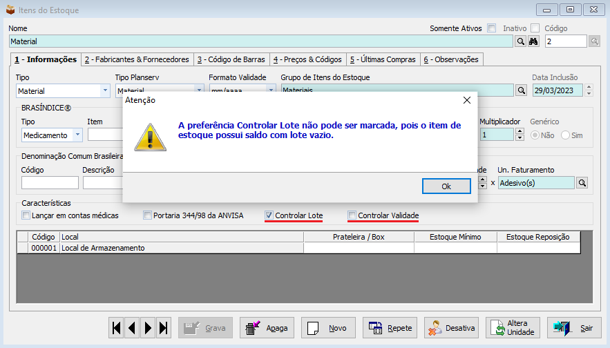Open the Tipo Planserv dropdown arrow
The image size is (610, 348).
pyautogui.click(x=199, y=89)
